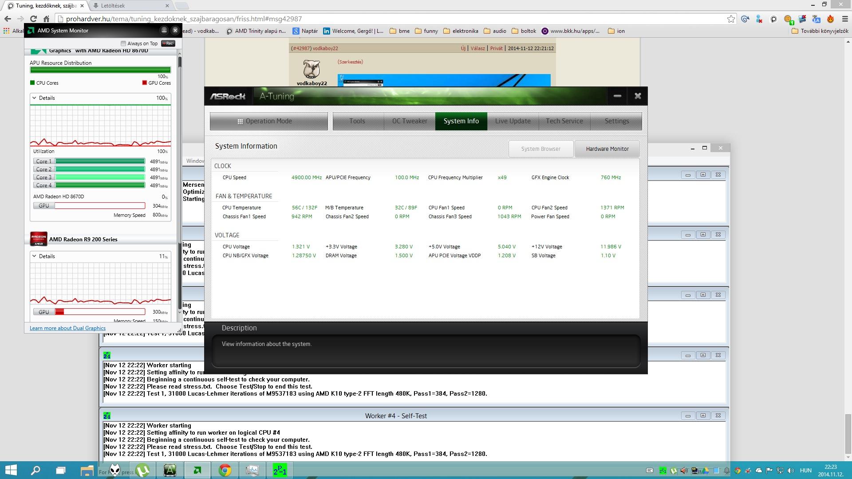Open File Explorer from the taskbar
This screenshot has height=479, width=852.
pos(87,470)
